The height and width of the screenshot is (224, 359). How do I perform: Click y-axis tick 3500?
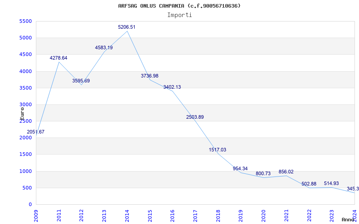pos(26,88)
